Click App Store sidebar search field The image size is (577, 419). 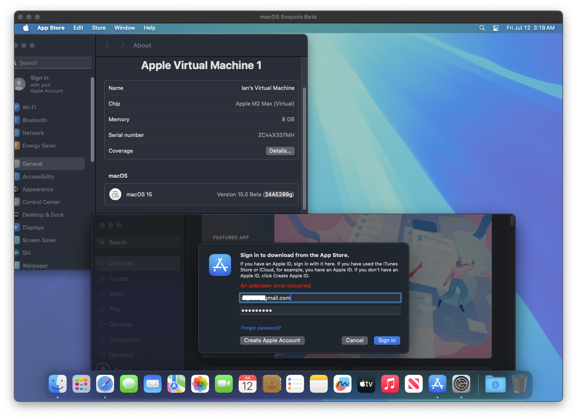tap(138, 242)
